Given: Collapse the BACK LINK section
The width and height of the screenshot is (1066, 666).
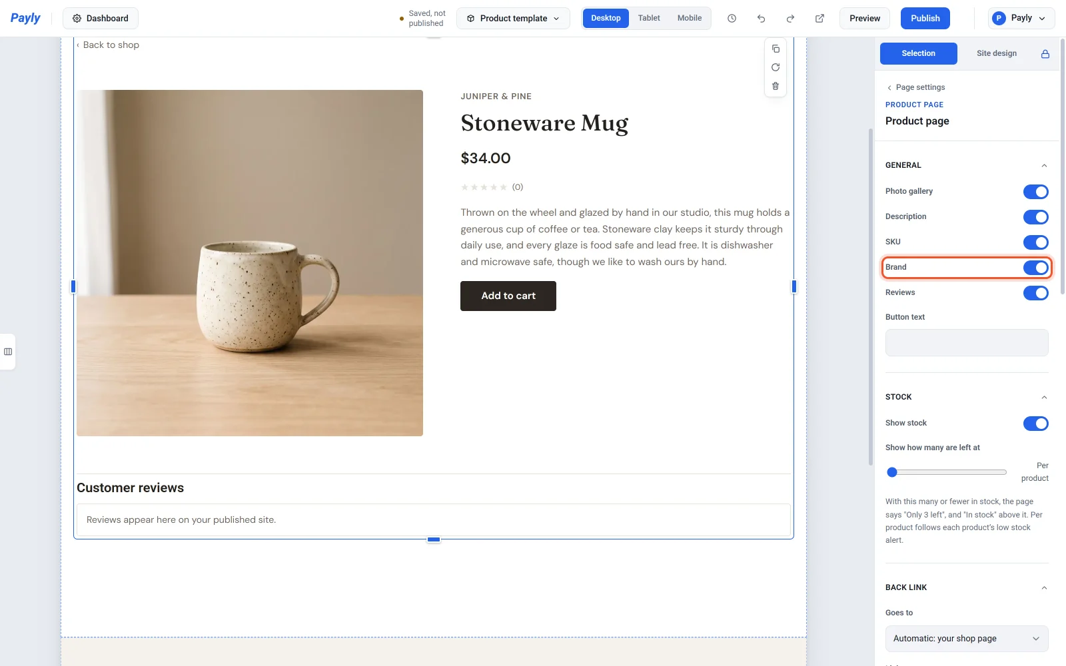Looking at the screenshot, I should [x=1044, y=588].
